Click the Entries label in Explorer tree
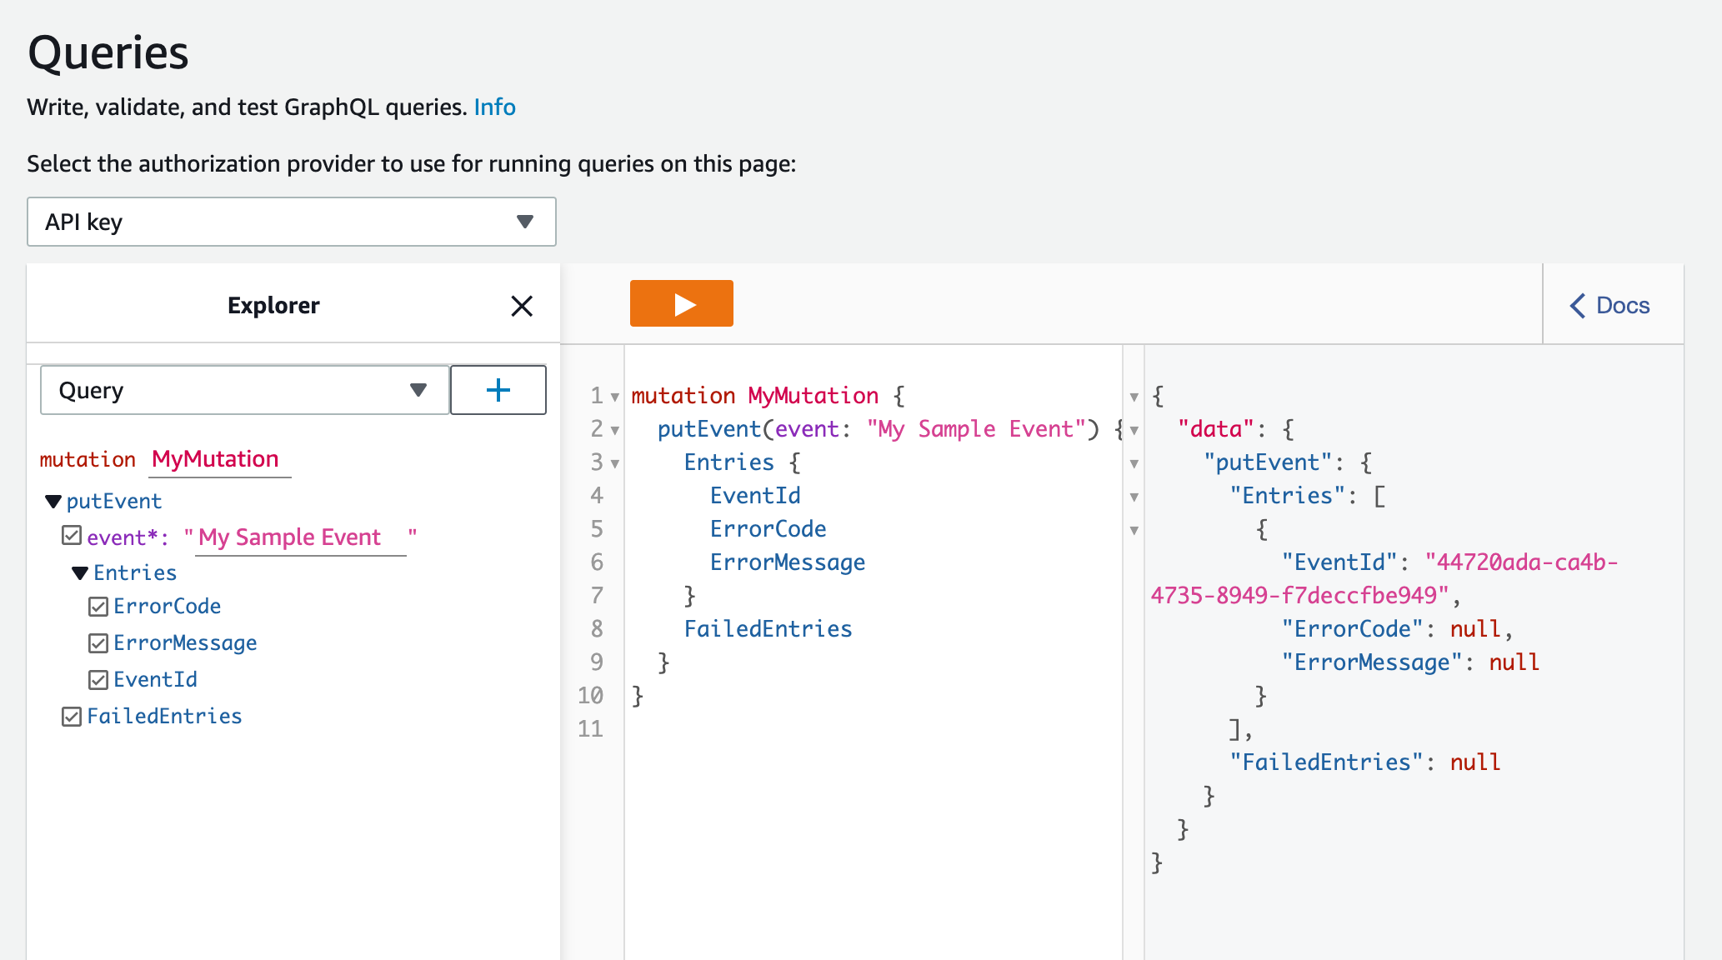Viewport: 1722px width, 960px height. (x=135, y=572)
